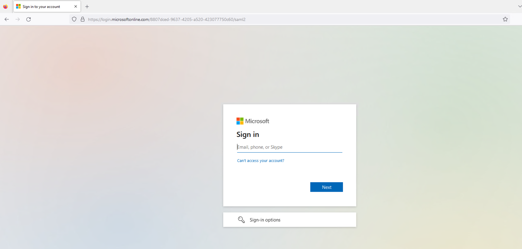This screenshot has height=249, width=522.
Task: Close the 'Sign in to your account' tab
Action: point(76,6)
